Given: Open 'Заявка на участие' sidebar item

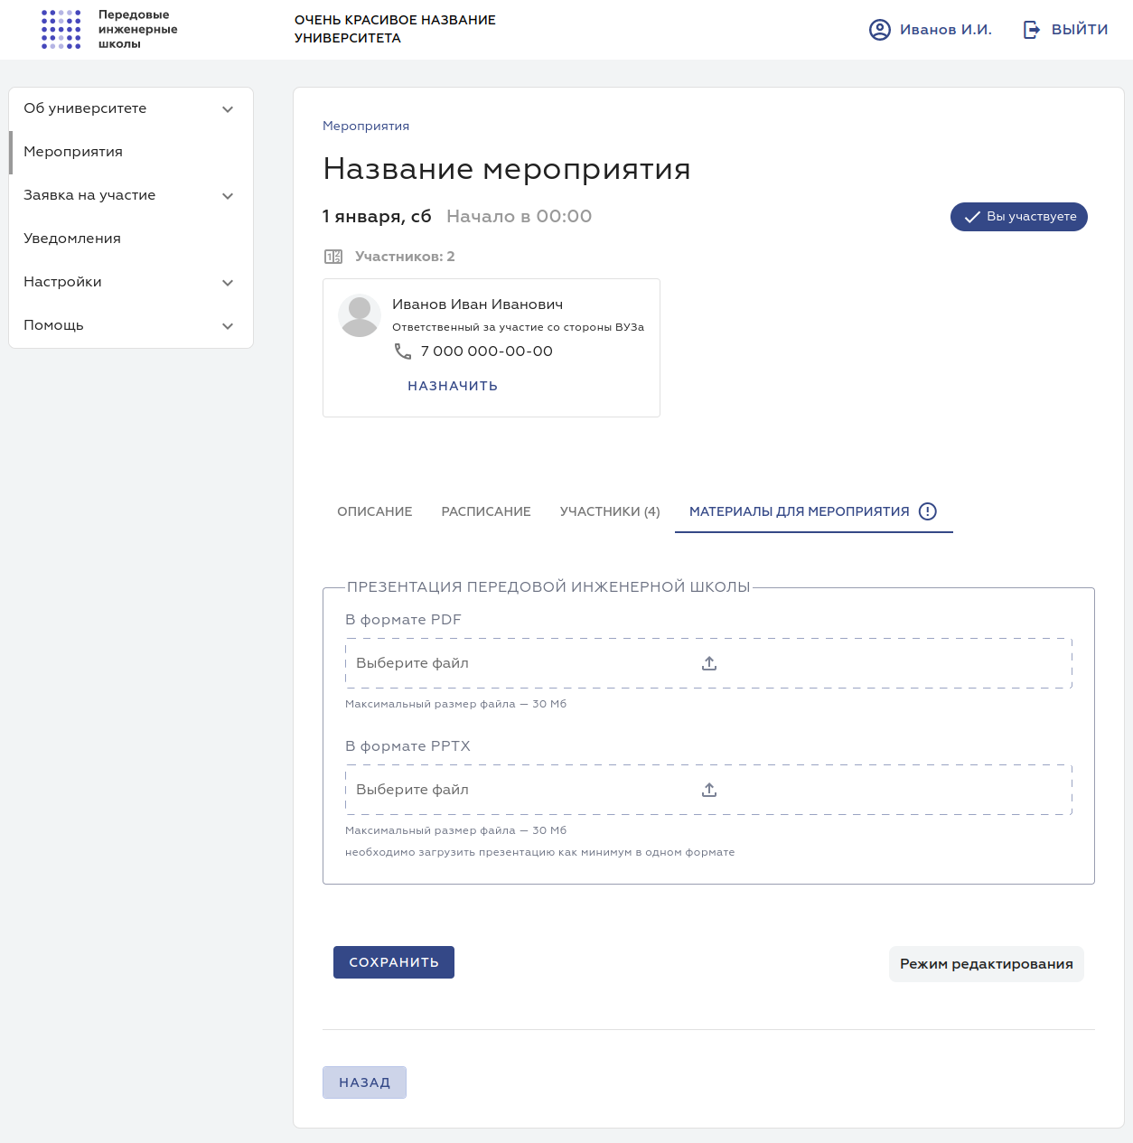Looking at the screenshot, I should click(131, 195).
